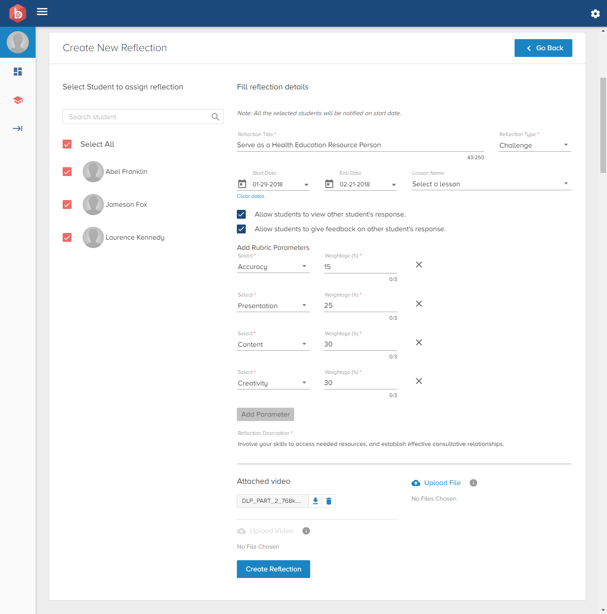Click the Reflection Title input field

pyautogui.click(x=360, y=145)
